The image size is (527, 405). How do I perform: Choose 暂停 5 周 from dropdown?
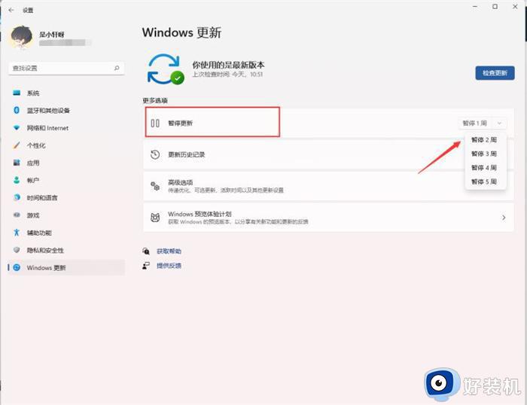click(484, 182)
